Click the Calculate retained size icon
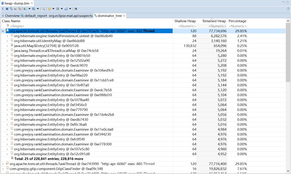The image size is (291, 174). point(57,9)
